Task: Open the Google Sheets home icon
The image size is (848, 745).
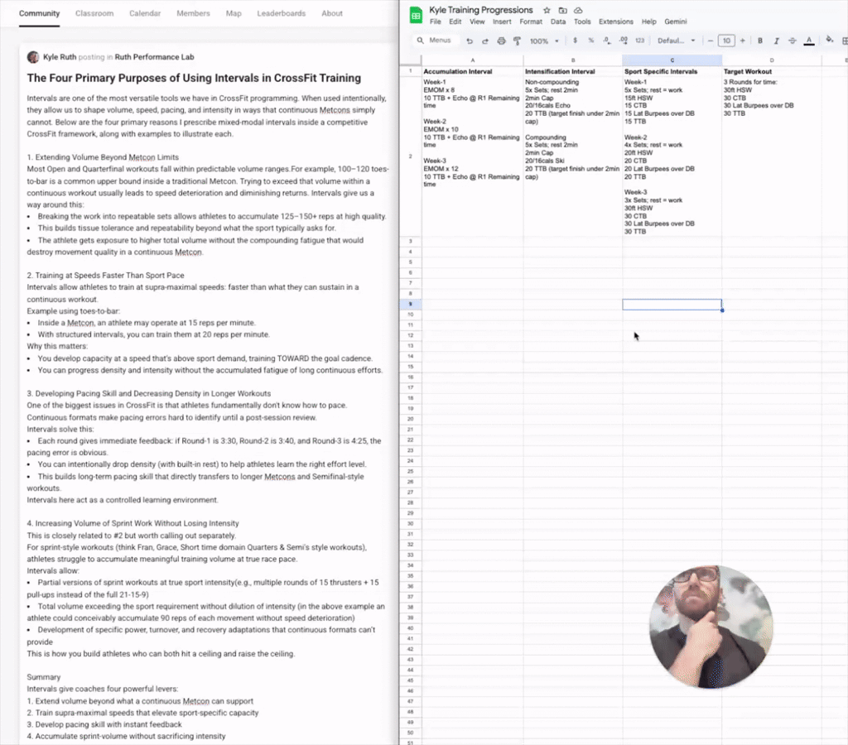Action: 416,15
